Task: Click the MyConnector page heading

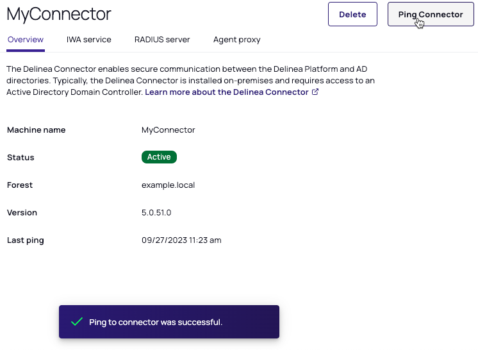Action: [x=59, y=14]
